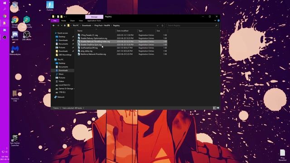Switch to the Share ribbon tab
The height and width of the screenshot is (163, 290).
click(x=72, y=21)
